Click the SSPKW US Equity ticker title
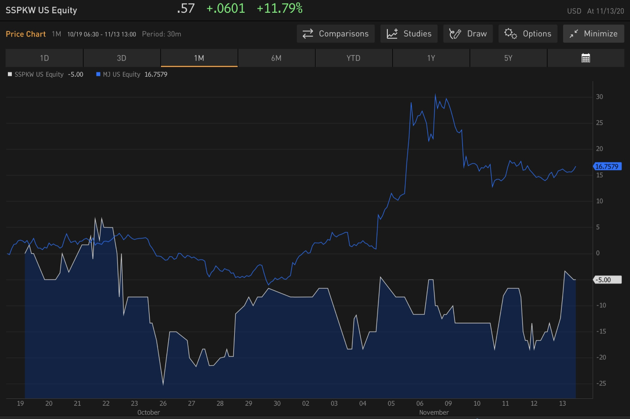 (x=41, y=10)
